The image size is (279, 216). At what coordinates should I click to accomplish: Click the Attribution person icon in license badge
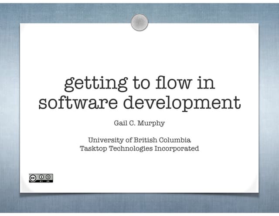tap(41, 177)
